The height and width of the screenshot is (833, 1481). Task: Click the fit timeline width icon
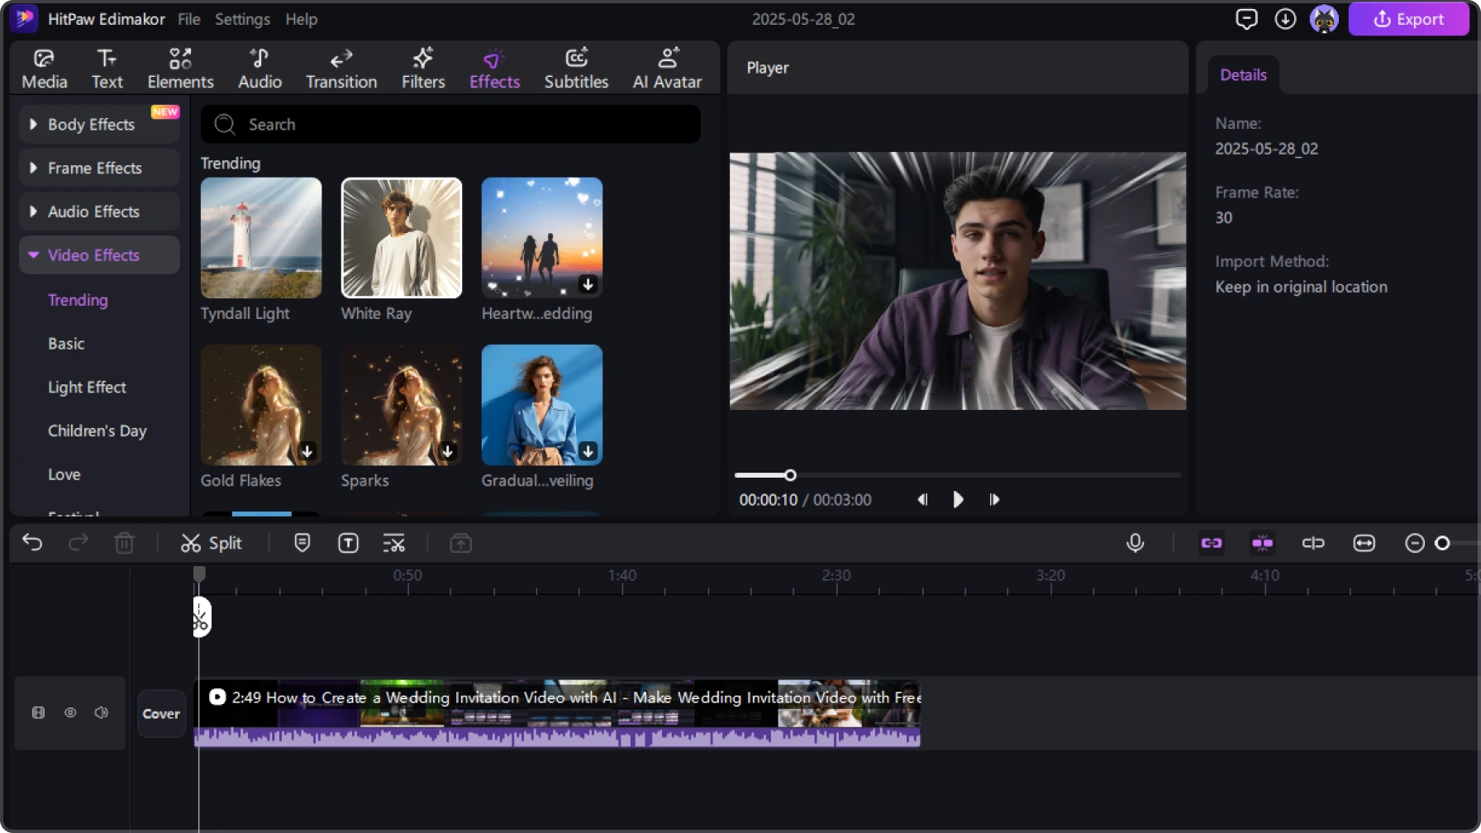tap(1364, 543)
